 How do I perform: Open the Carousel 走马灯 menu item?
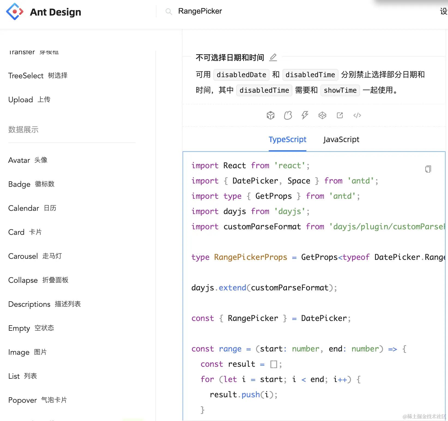(35, 256)
